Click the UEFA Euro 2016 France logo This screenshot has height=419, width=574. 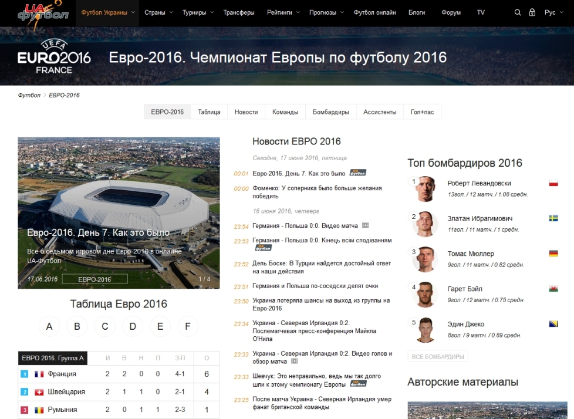tap(54, 58)
